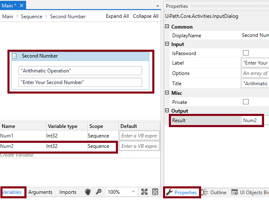Open the 100% zoom dropdown
Screen dimensions: 269x200
pos(133,192)
